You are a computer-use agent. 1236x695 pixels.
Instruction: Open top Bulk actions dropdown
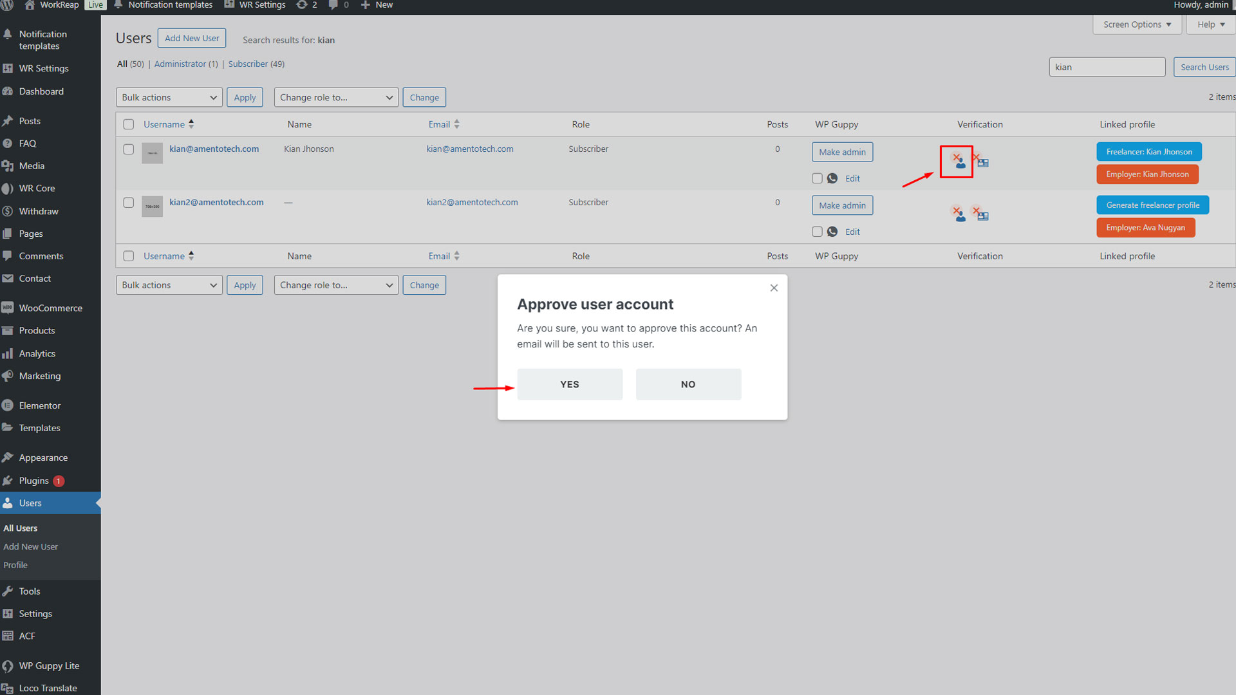coord(169,98)
